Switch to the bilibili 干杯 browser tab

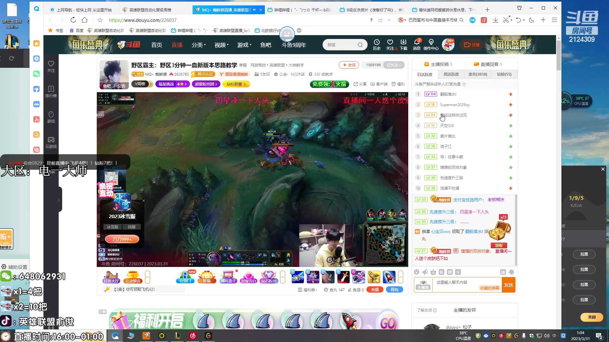coord(299,10)
